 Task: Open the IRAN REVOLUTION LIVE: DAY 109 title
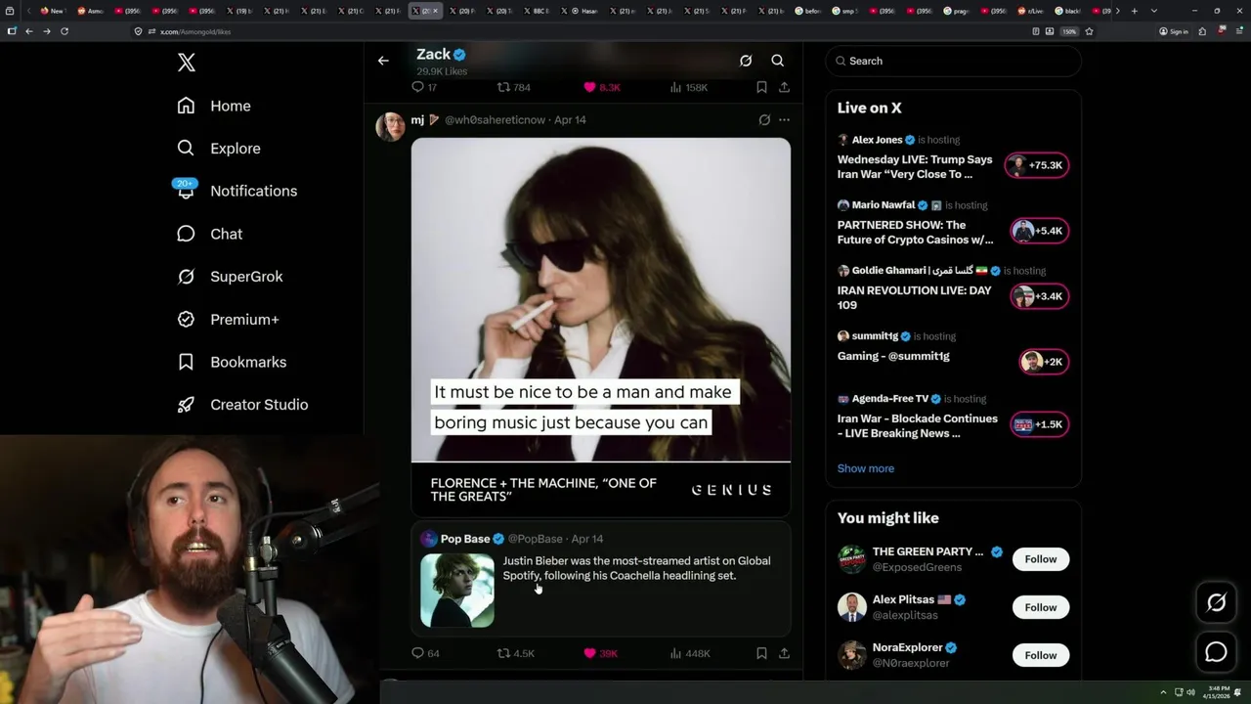[x=915, y=297]
